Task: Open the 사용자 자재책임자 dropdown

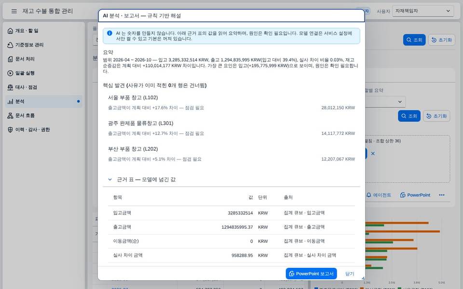Action: click(x=423, y=11)
